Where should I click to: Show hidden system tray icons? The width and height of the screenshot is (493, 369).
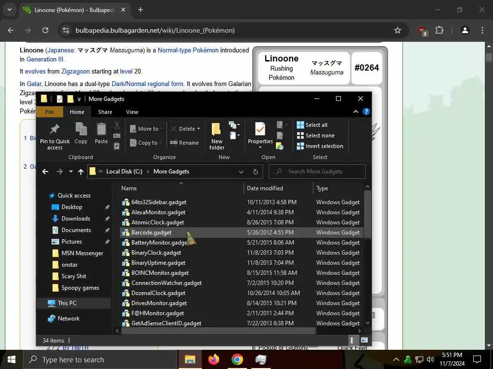click(396, 359)
